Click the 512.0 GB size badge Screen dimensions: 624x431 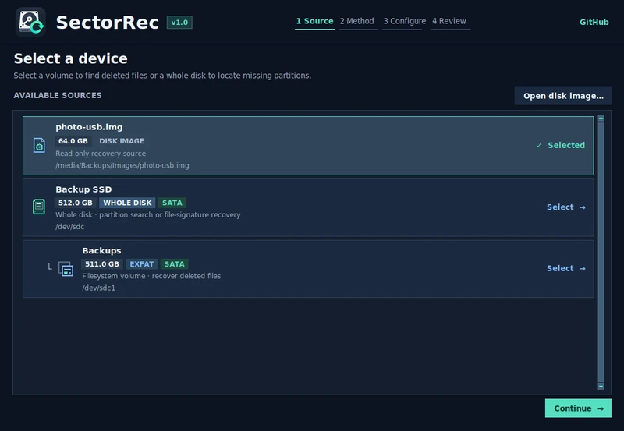point(75,203)
